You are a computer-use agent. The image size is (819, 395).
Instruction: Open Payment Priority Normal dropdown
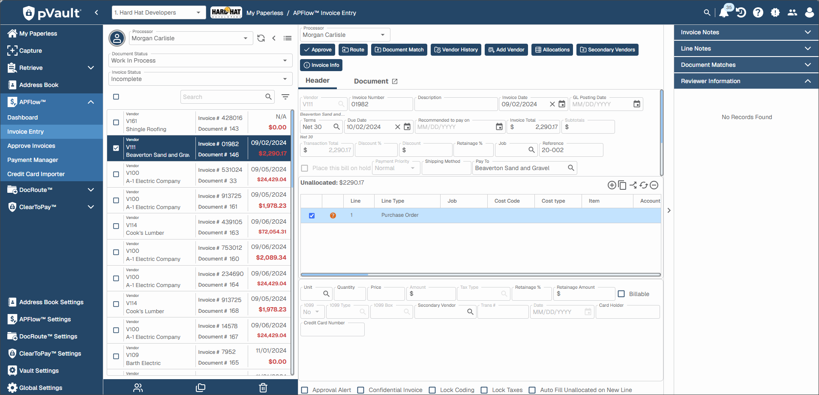[396, 168]
